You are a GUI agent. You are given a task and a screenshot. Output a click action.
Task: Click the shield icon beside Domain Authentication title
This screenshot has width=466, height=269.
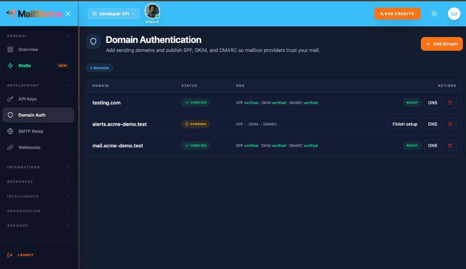[93, 41]
